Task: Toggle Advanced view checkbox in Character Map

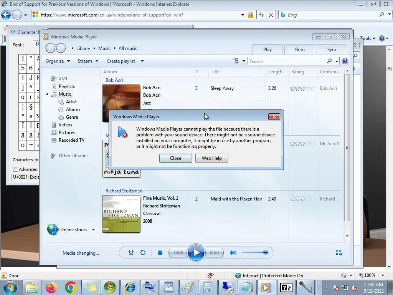Action: 15,169
